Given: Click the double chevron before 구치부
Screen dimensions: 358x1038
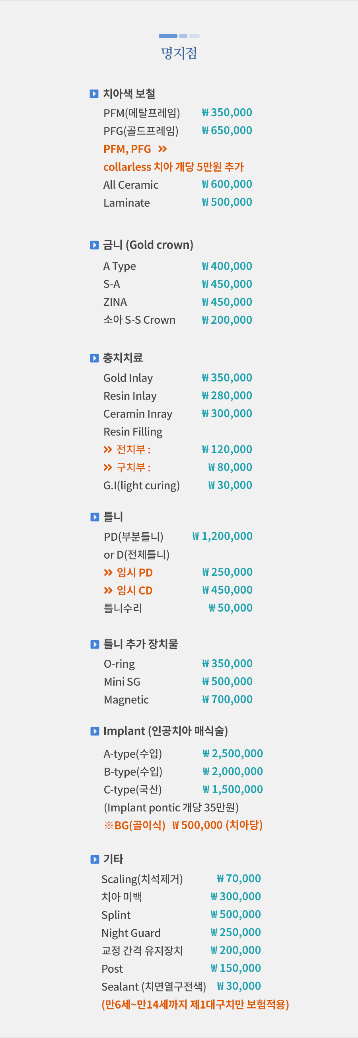Looking at the screenshot, I should (107, 467).
